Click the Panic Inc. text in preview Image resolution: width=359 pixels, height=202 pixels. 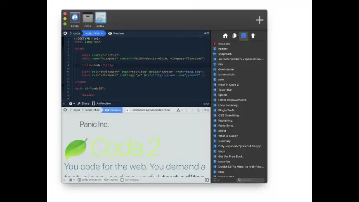click(x=94, y=124)
